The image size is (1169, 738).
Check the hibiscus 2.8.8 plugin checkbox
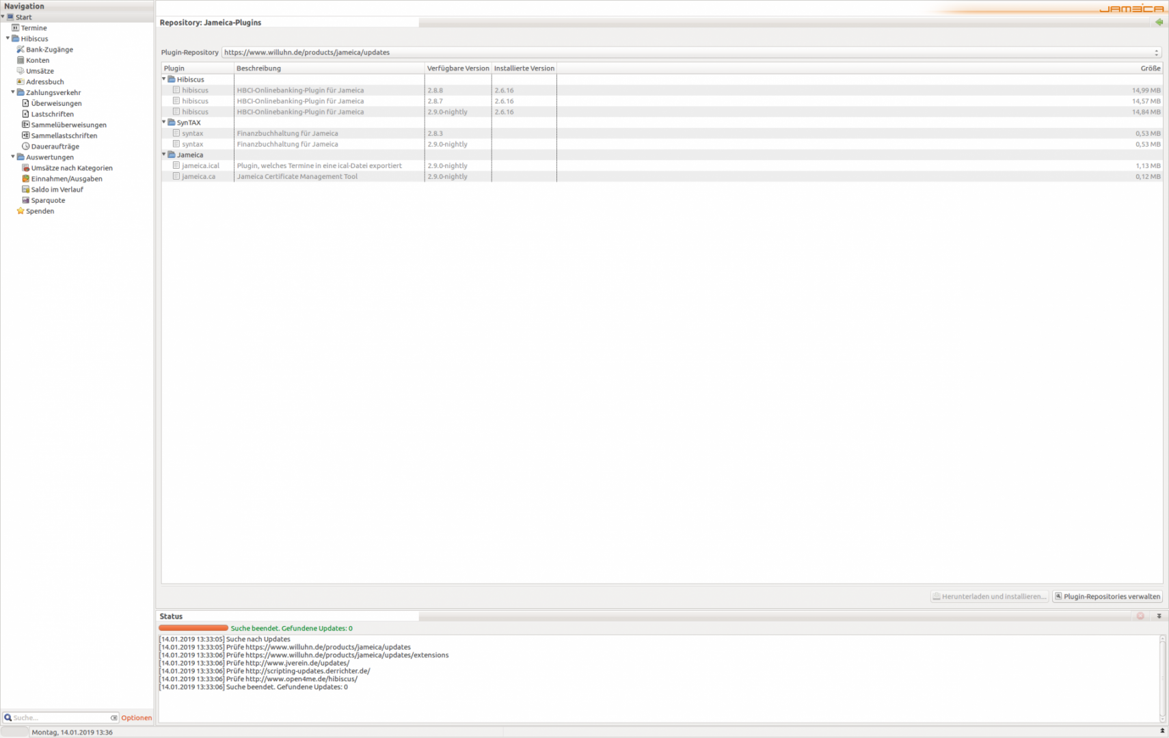tap(176, 90)
